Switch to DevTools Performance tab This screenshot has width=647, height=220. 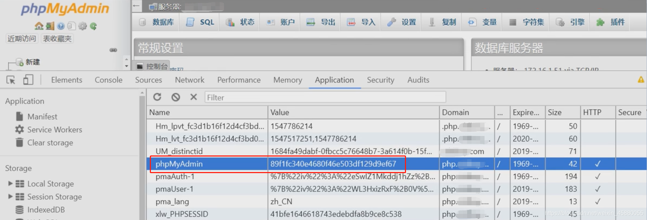(239, 80)
